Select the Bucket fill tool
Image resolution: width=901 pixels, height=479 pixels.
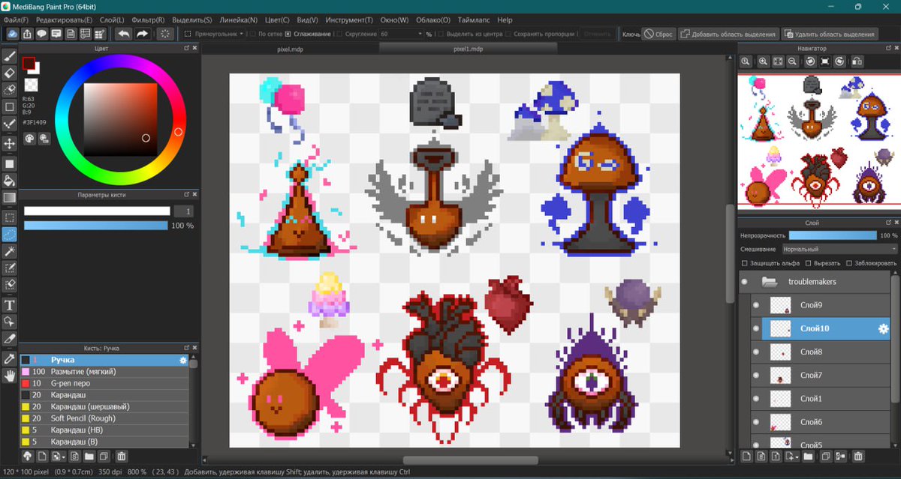(x=10, y=181)
